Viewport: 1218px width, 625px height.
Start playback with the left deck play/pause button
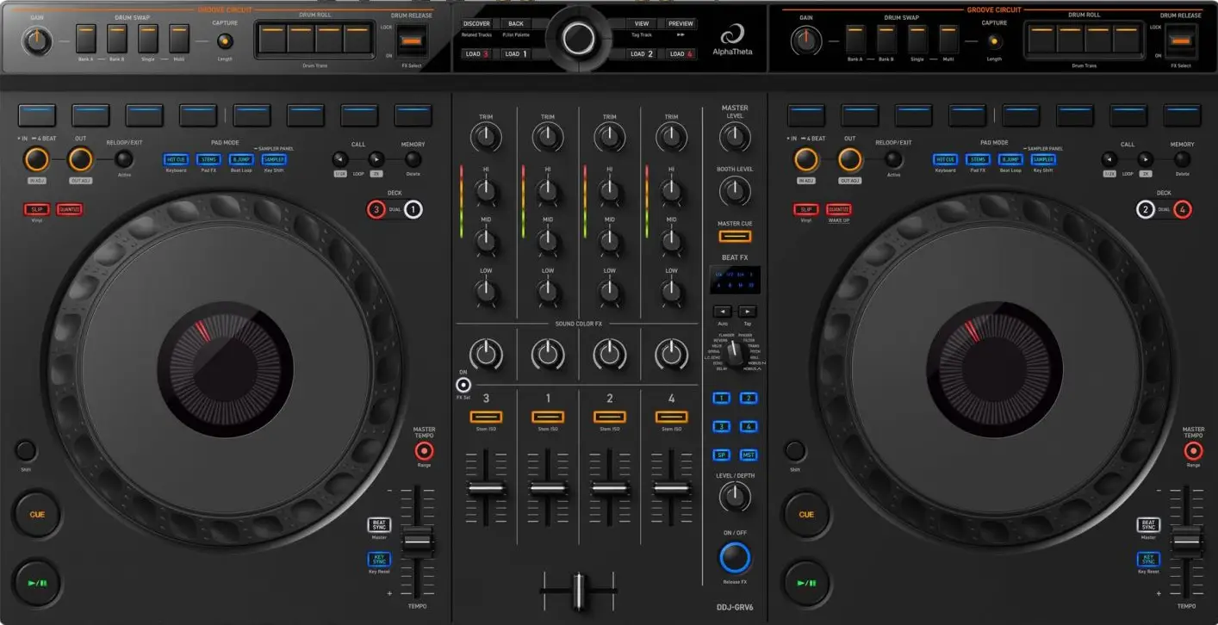point(37,583)
